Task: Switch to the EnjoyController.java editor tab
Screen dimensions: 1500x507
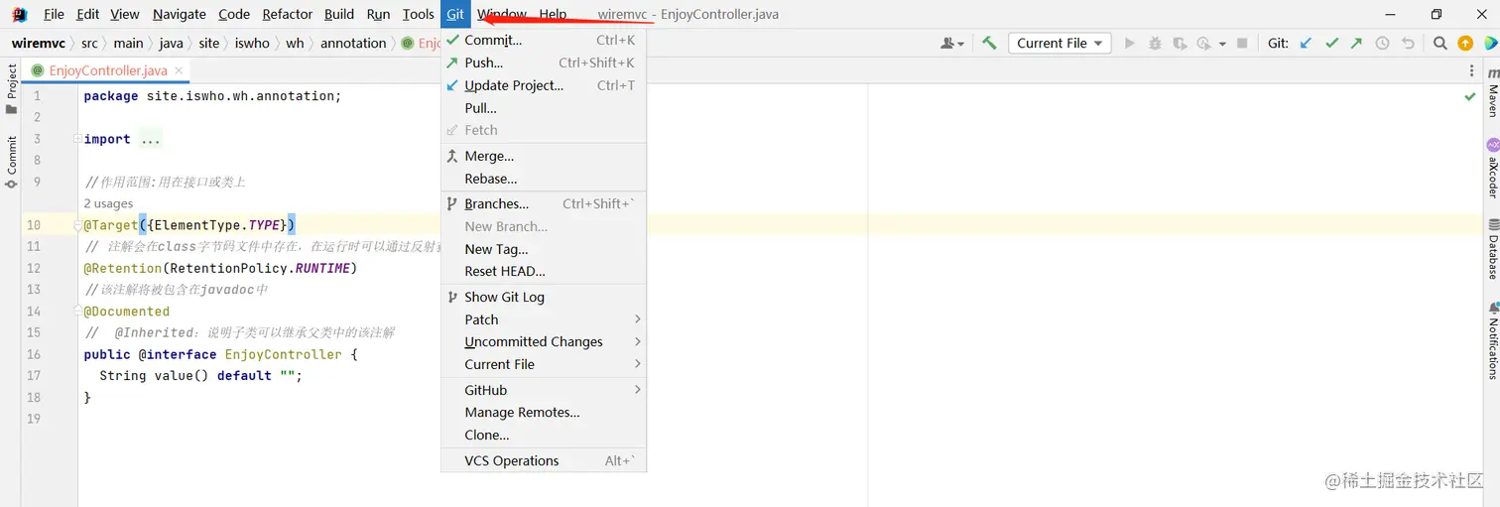Action: coord(106,70)
